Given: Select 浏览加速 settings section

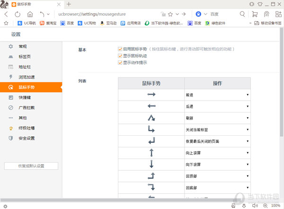Looking at the screenshot, I should [31, 77].
